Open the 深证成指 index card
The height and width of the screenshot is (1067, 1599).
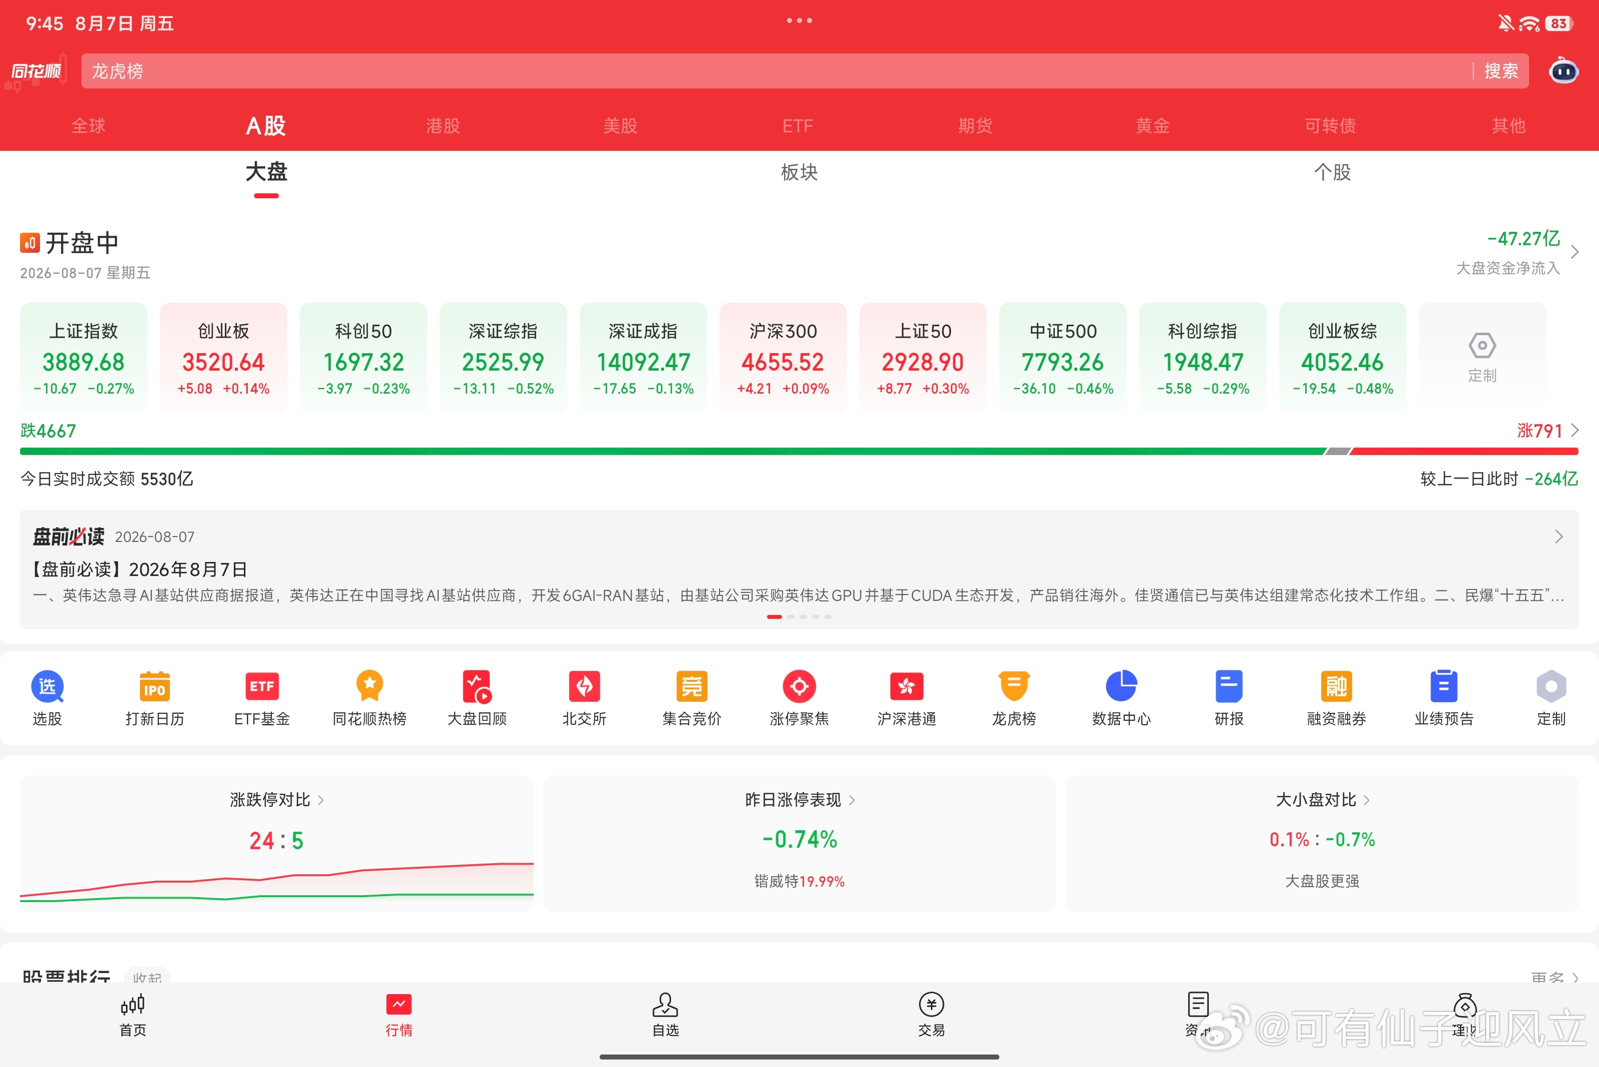click(x=643, y=357)
